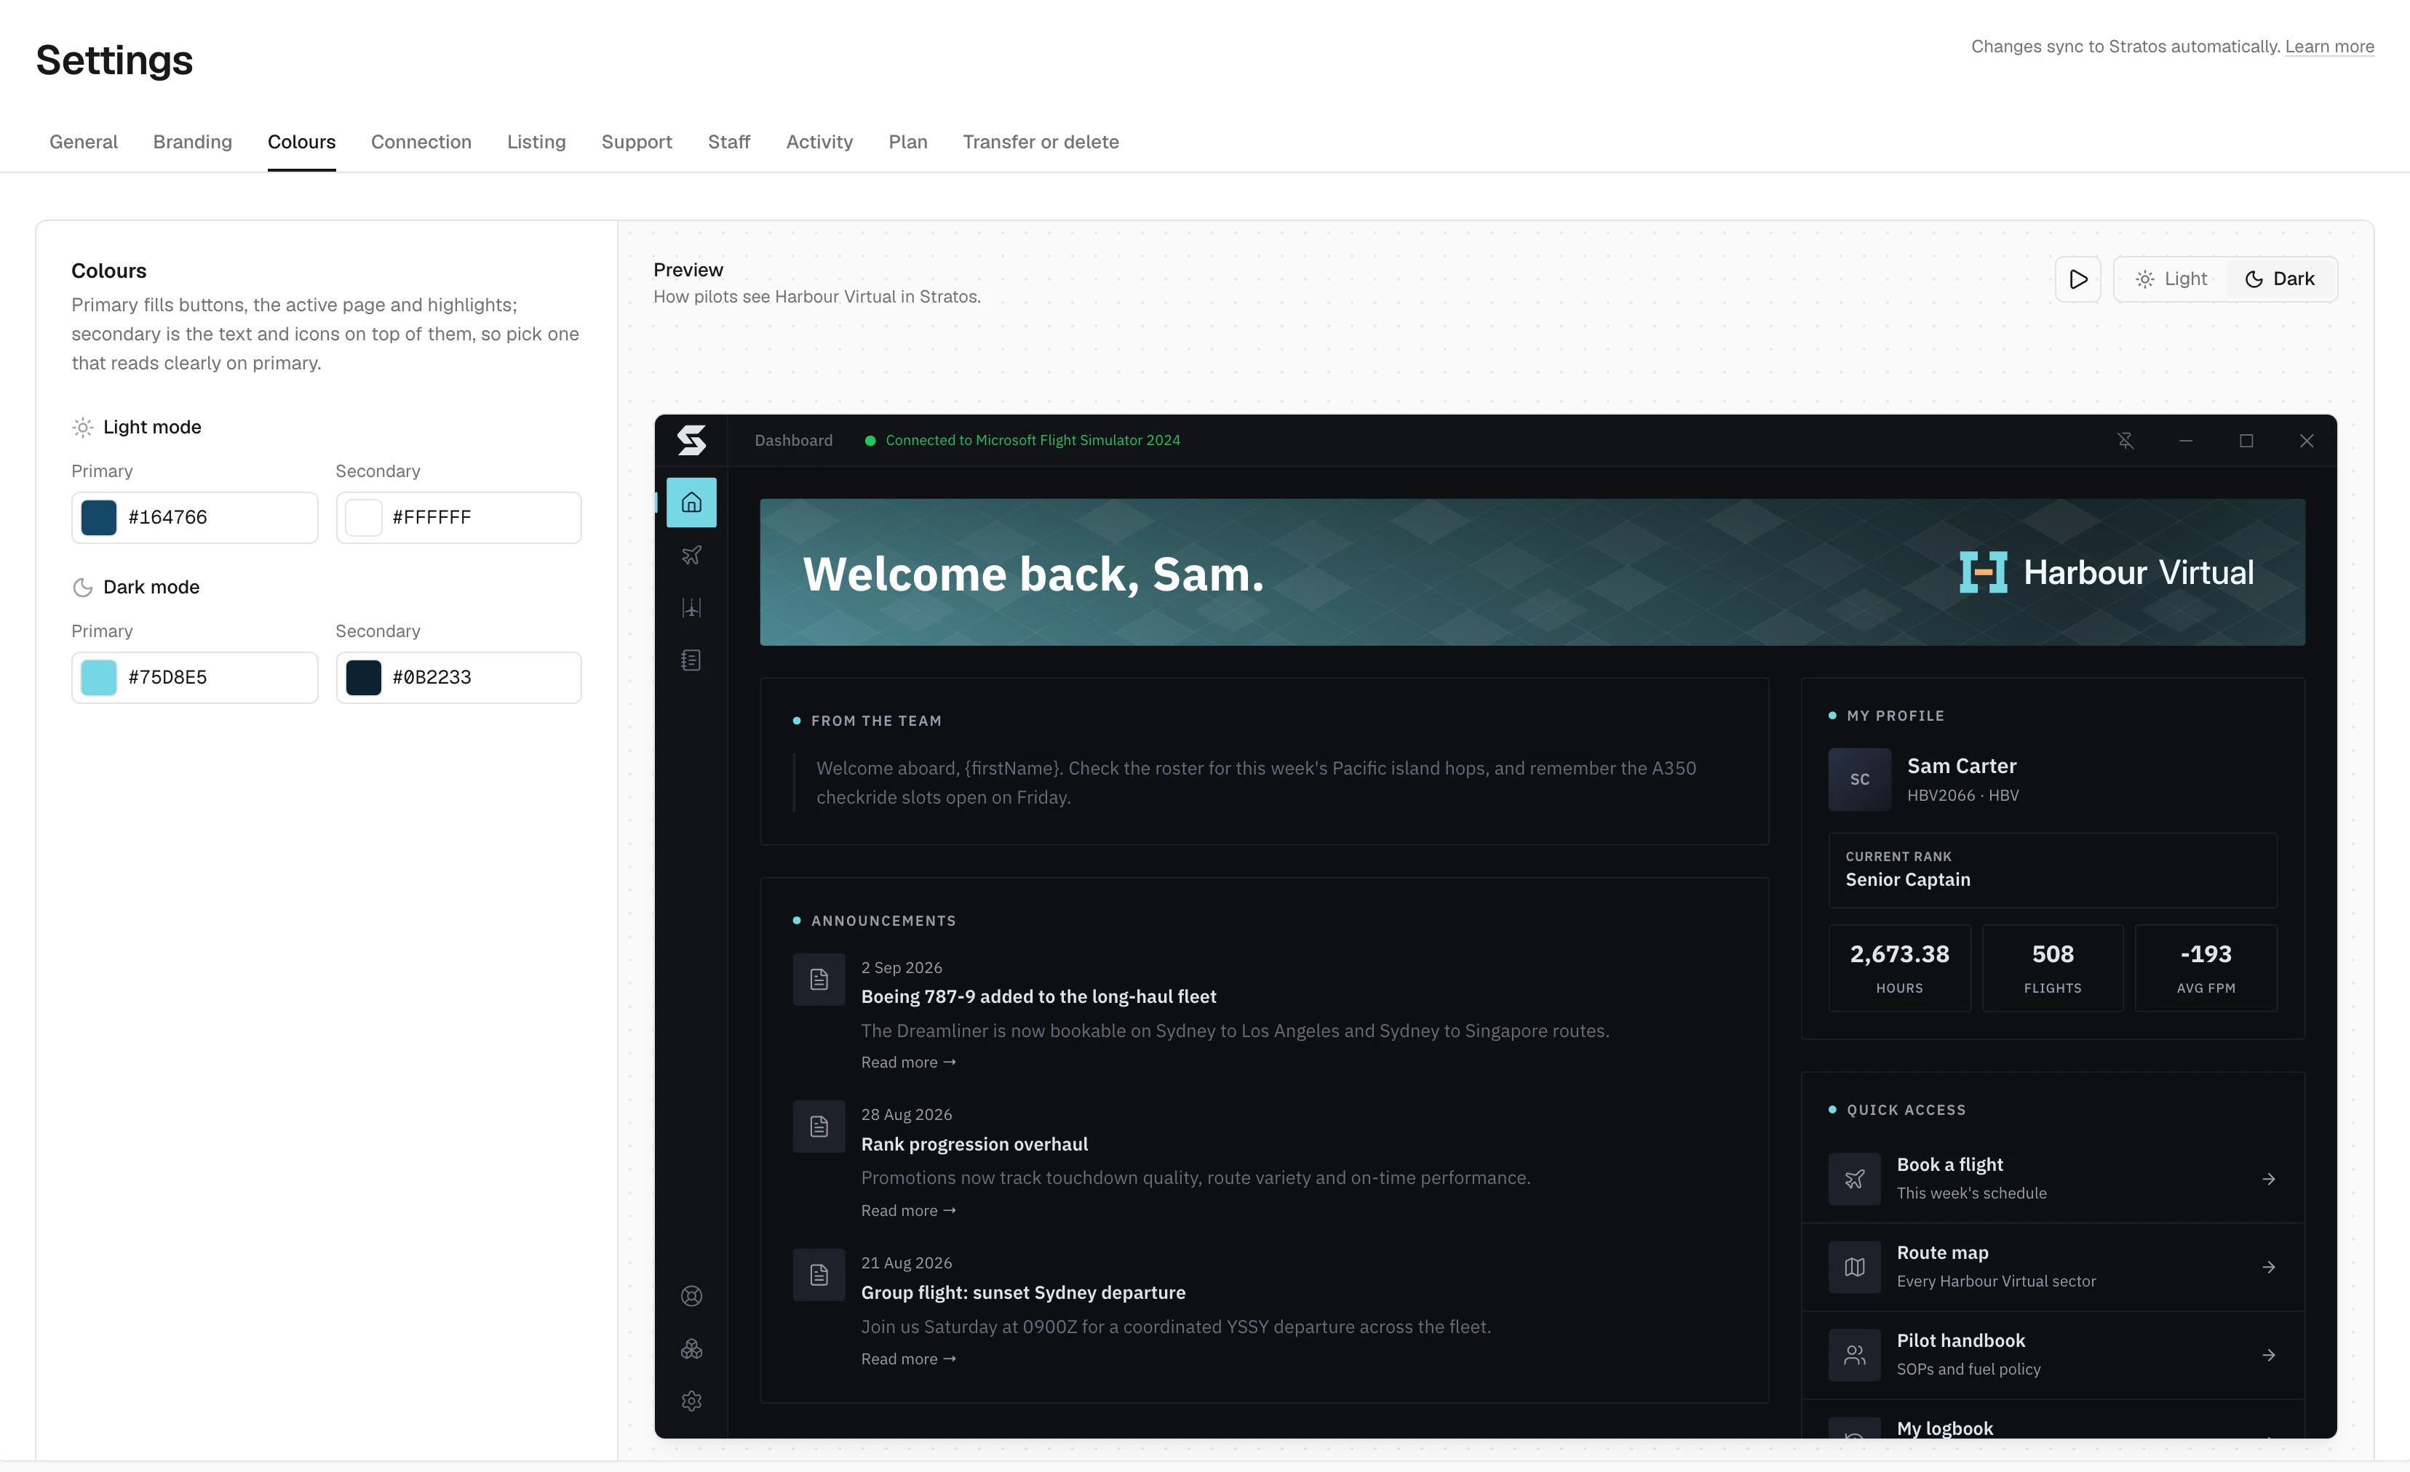
Task: Play the preview animation button
Action: tap(2078, 279)
